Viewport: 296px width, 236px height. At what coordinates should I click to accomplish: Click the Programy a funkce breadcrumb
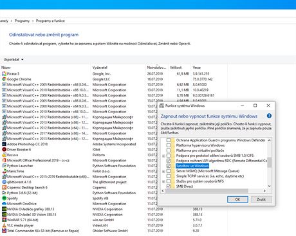coord(50,21)
